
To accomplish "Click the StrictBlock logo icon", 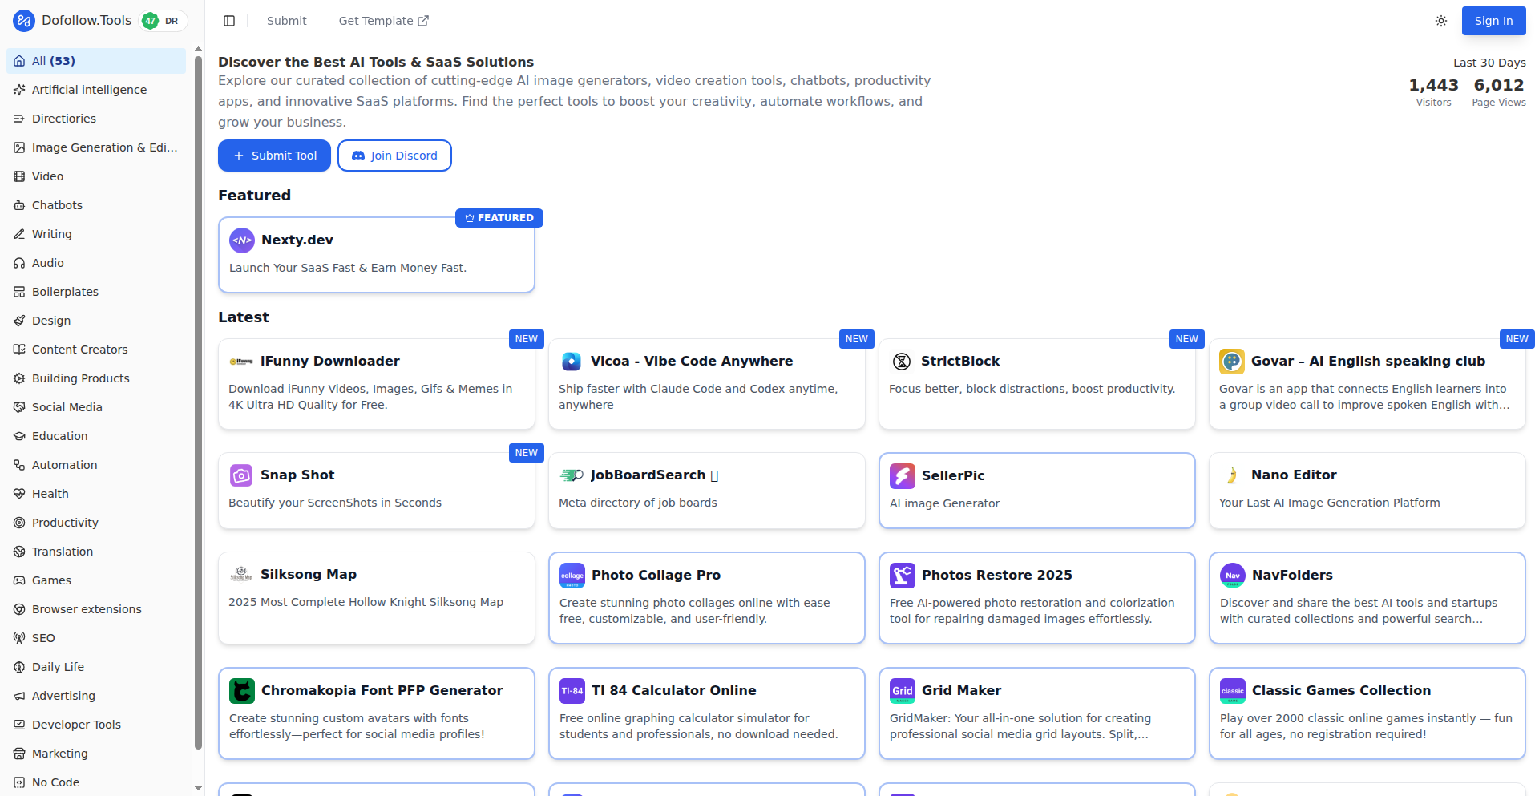I will click(902, 362).
